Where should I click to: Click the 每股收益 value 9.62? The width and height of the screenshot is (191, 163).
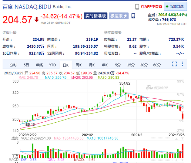click(x=133, y=46)
